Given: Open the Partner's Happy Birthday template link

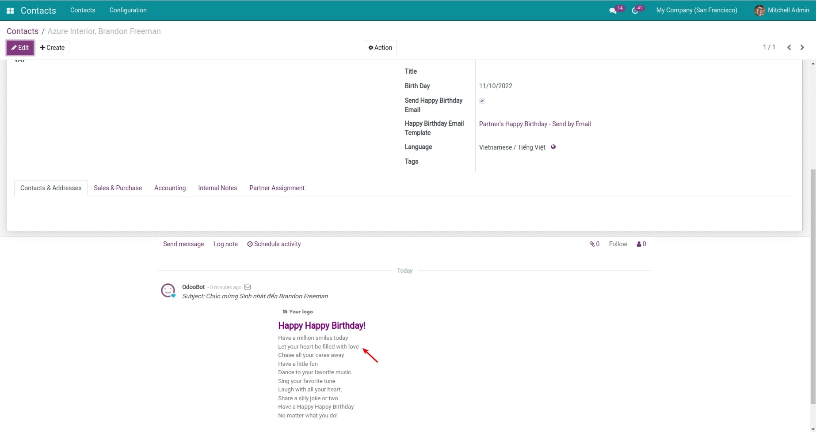Looking at the screenshot, I should point(534,124).
